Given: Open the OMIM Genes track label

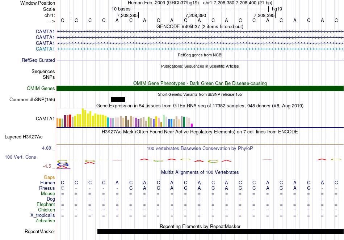Looking at the screenshot, I should [x=41, y=88].
